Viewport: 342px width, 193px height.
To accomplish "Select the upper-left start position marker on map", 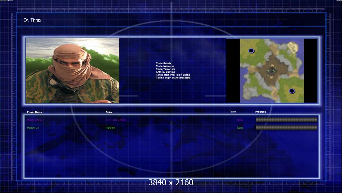I will pyautogui.click(x=251, y=51).
